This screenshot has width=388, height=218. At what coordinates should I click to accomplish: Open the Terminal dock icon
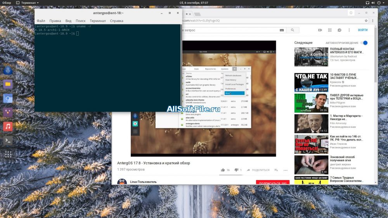[x=8, y=141]
